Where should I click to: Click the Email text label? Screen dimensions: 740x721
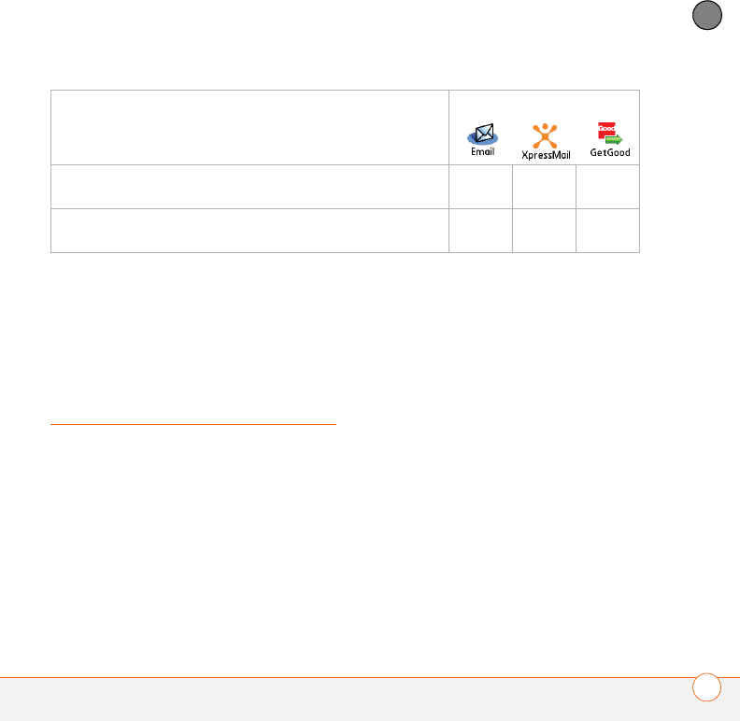(x=483, y=151)
